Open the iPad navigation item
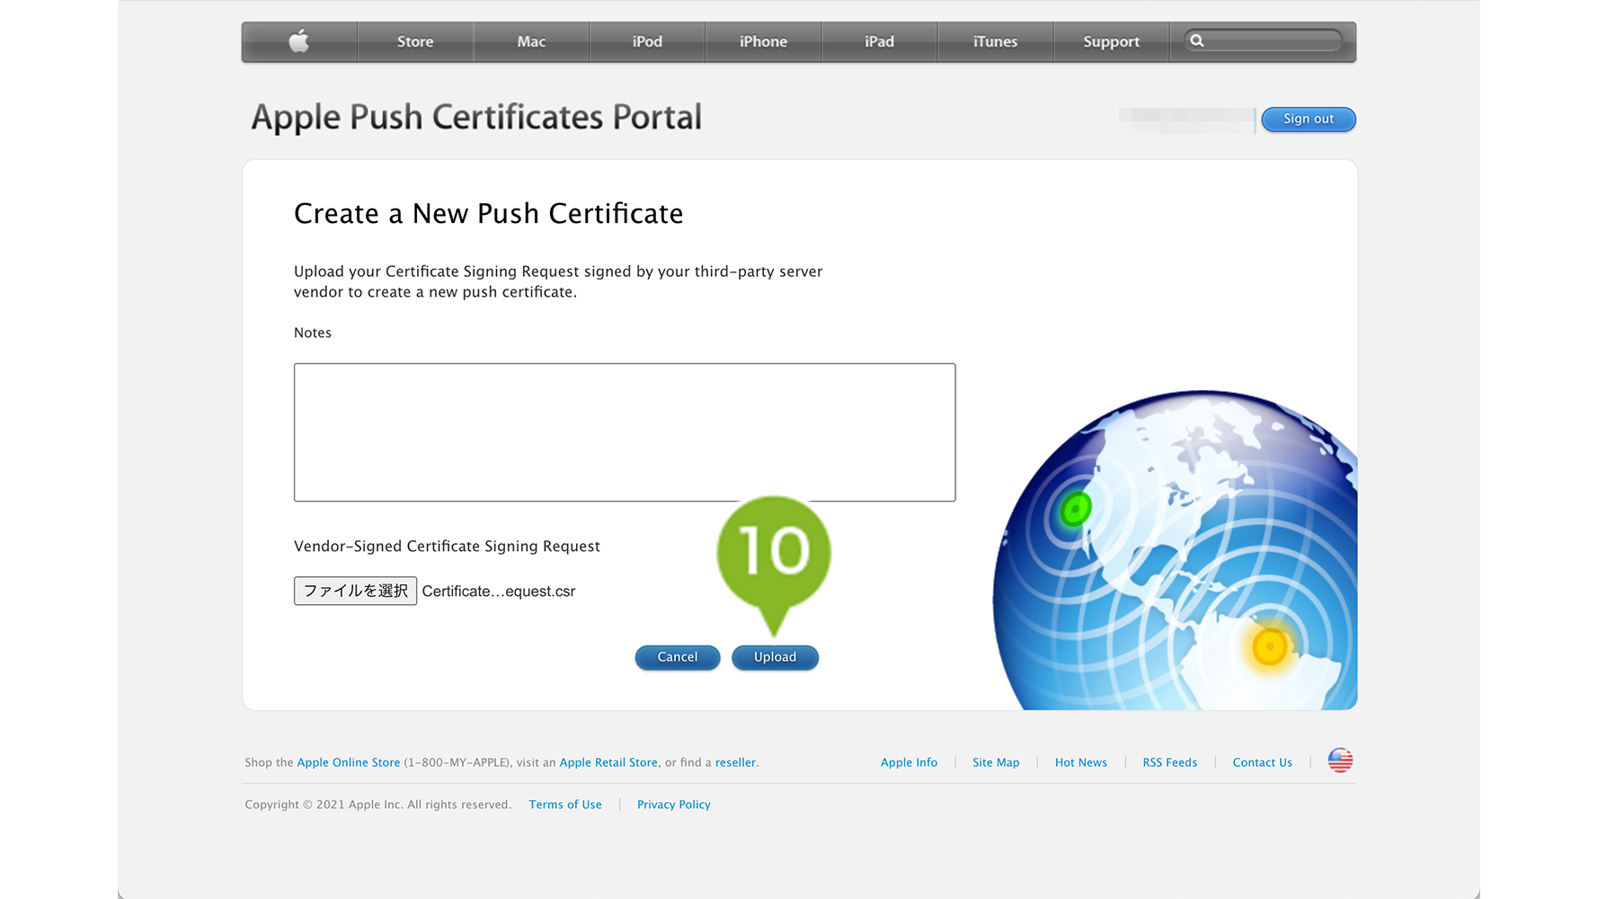This screenshot has width=1598, height=899. pyautogui.click(x=879, y=41)
